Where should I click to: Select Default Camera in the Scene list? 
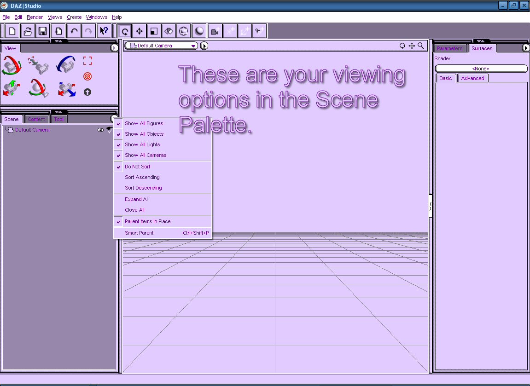[32, 130]
